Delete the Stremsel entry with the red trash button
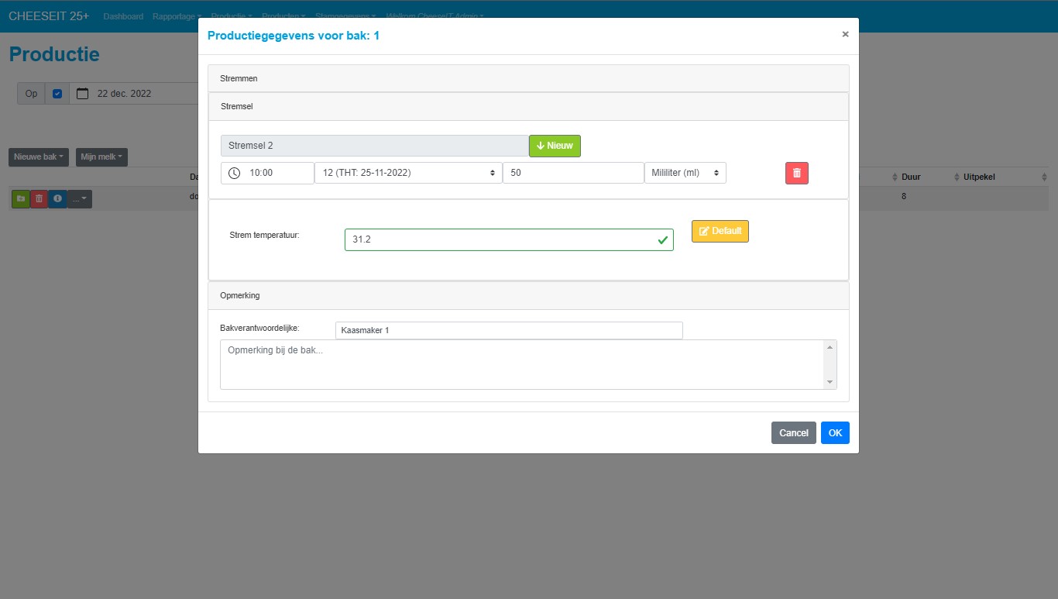 (796, 174)
